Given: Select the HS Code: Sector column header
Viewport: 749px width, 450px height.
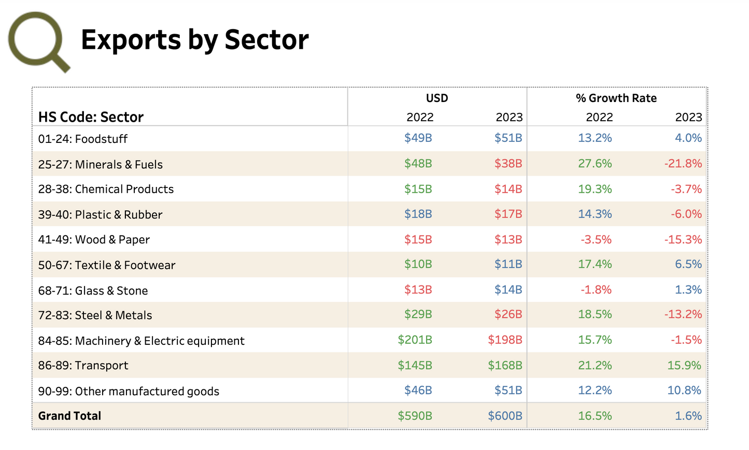Looking at the screenshot, I should click(91, 117).
